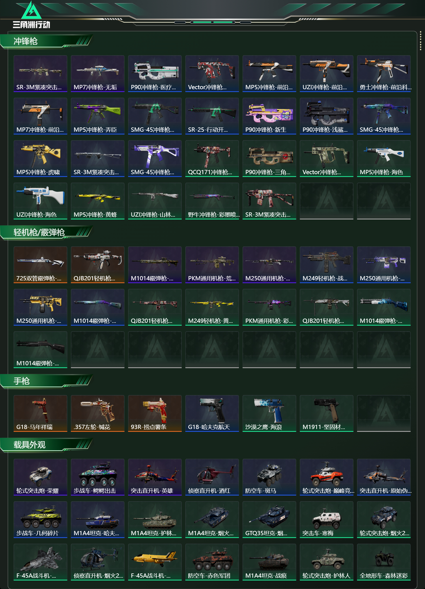Select the MP7冲锋枪-无垢 skin tile
This screenshot has width=425, height=589.
(97, 74)
